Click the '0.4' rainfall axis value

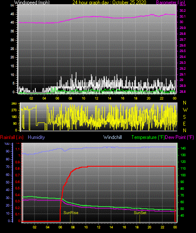18,195
